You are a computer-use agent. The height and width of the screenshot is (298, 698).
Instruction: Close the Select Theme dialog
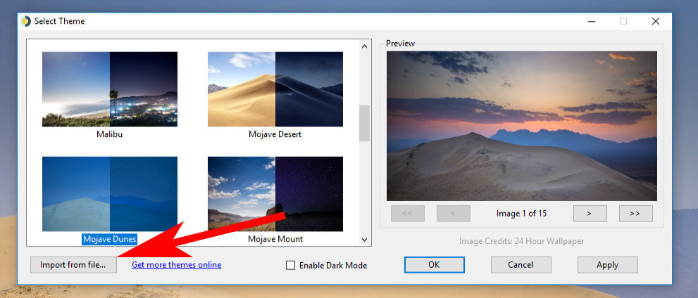[x=655, y=21]
